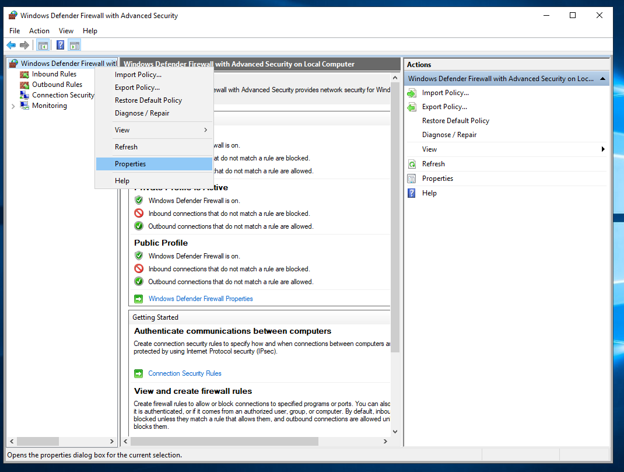Open the File menu
Screen dimensions: 624x472
pos(15,31)
